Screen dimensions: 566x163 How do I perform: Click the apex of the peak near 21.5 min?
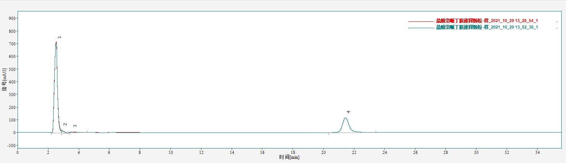(345, 118)
